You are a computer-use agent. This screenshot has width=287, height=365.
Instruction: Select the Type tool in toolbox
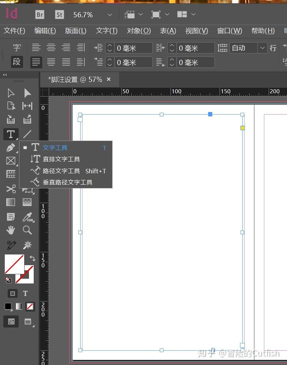coord(11,134)
